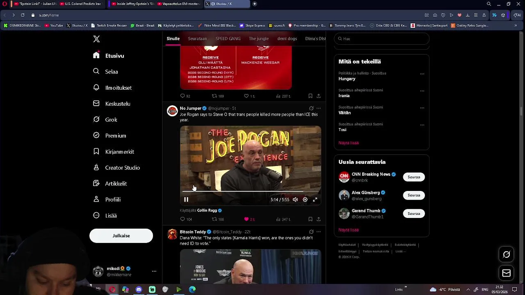This screenshot has height=295, width=525.
Task: Switch to the SPEED GANG tab
Action: 228,39
